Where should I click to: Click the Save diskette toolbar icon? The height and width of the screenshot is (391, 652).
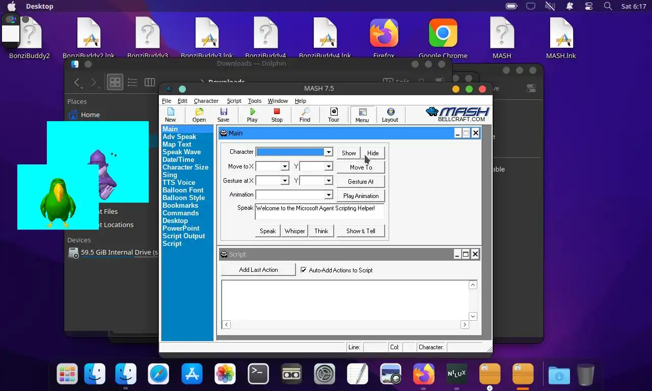(x=223, y=115)
